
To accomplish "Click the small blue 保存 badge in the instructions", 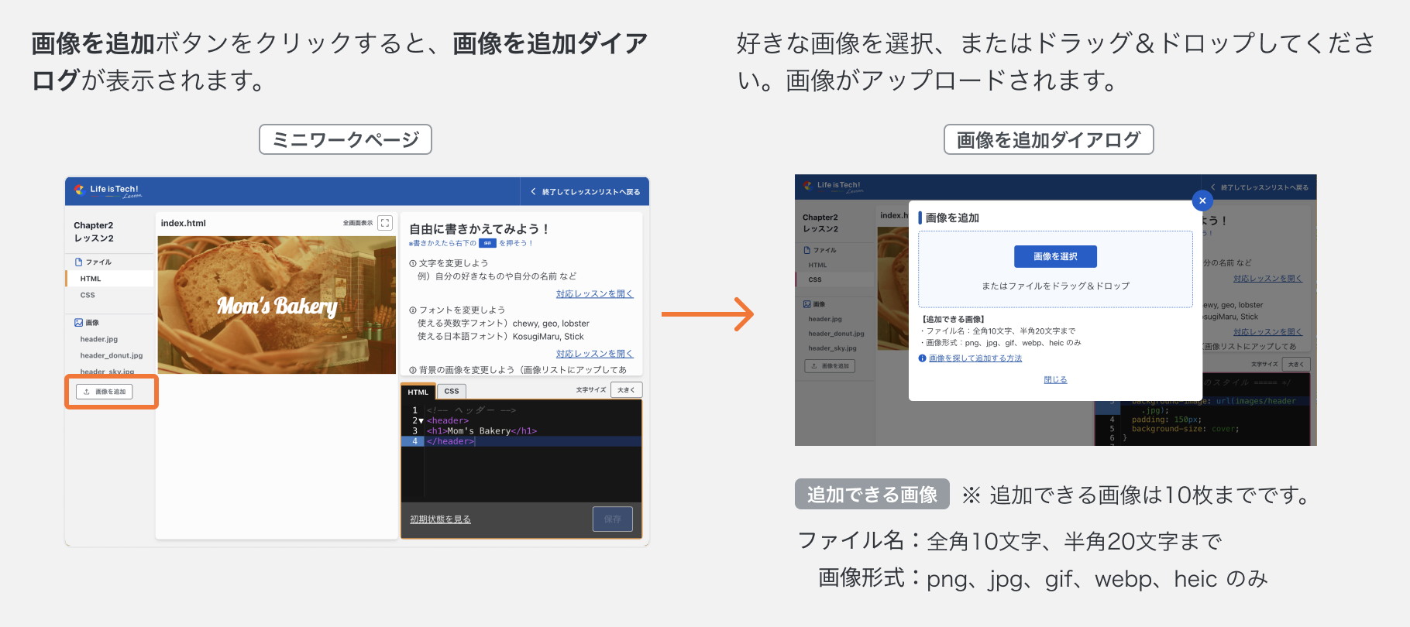I will pos(487,243).
